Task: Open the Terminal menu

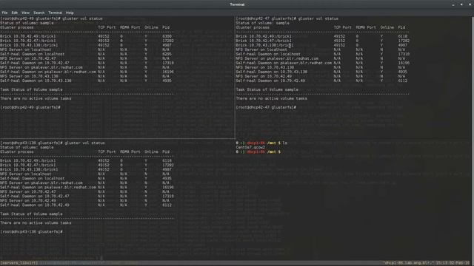Action: pyautogui.click(x=55, y=13)
